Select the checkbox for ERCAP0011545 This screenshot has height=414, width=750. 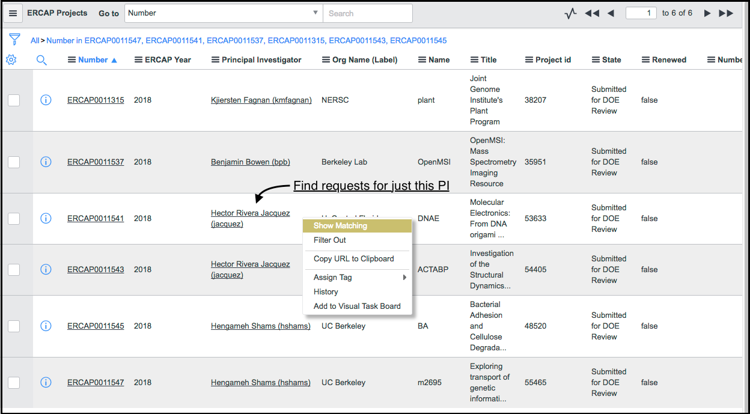tap(14, 326)
